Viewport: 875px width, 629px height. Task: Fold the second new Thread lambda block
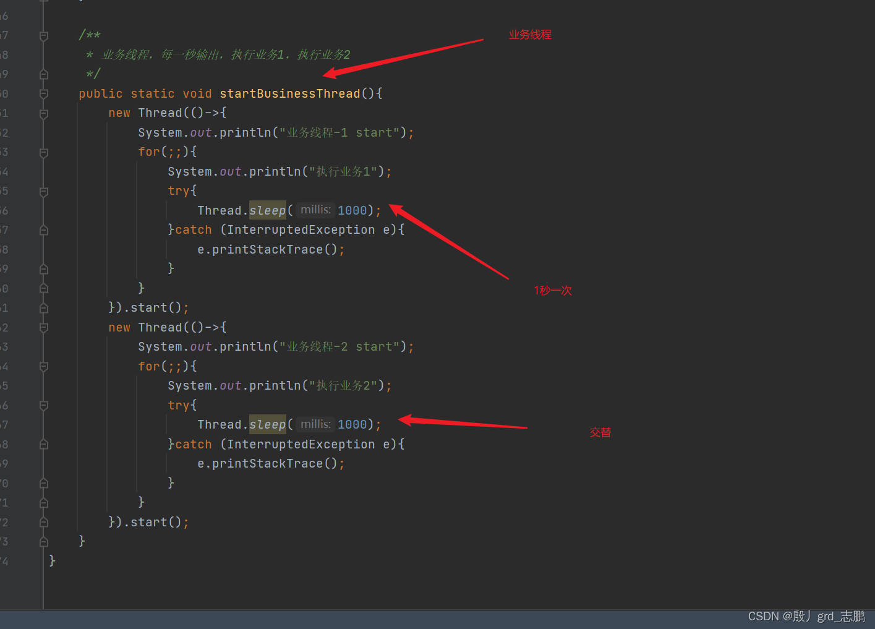pyautogui.click(x=44, y=328)
